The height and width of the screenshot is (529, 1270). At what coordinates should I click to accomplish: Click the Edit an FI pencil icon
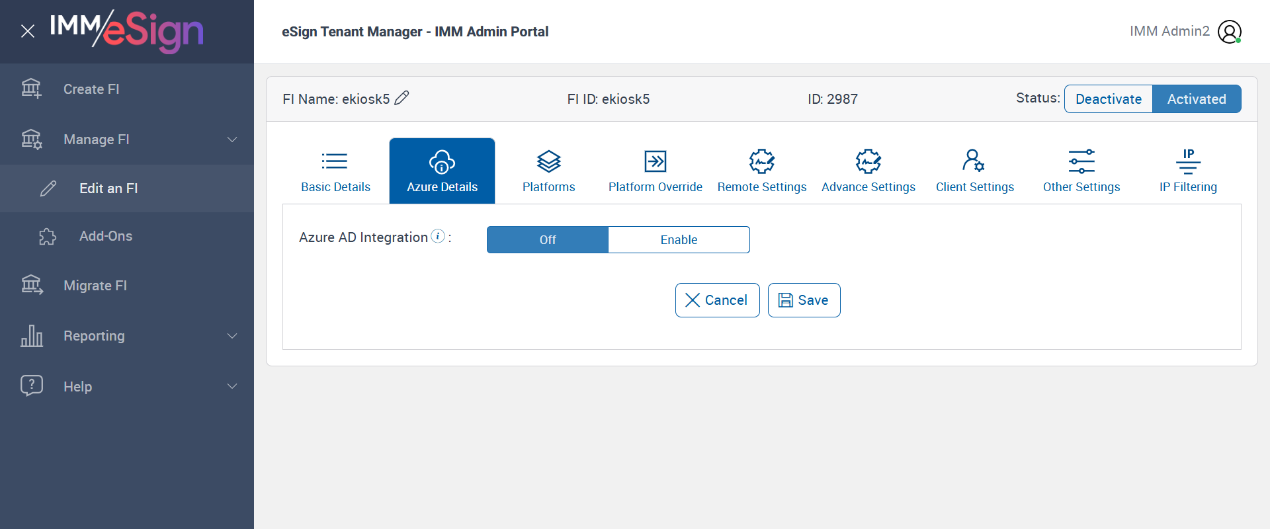(x=48, y=188)
